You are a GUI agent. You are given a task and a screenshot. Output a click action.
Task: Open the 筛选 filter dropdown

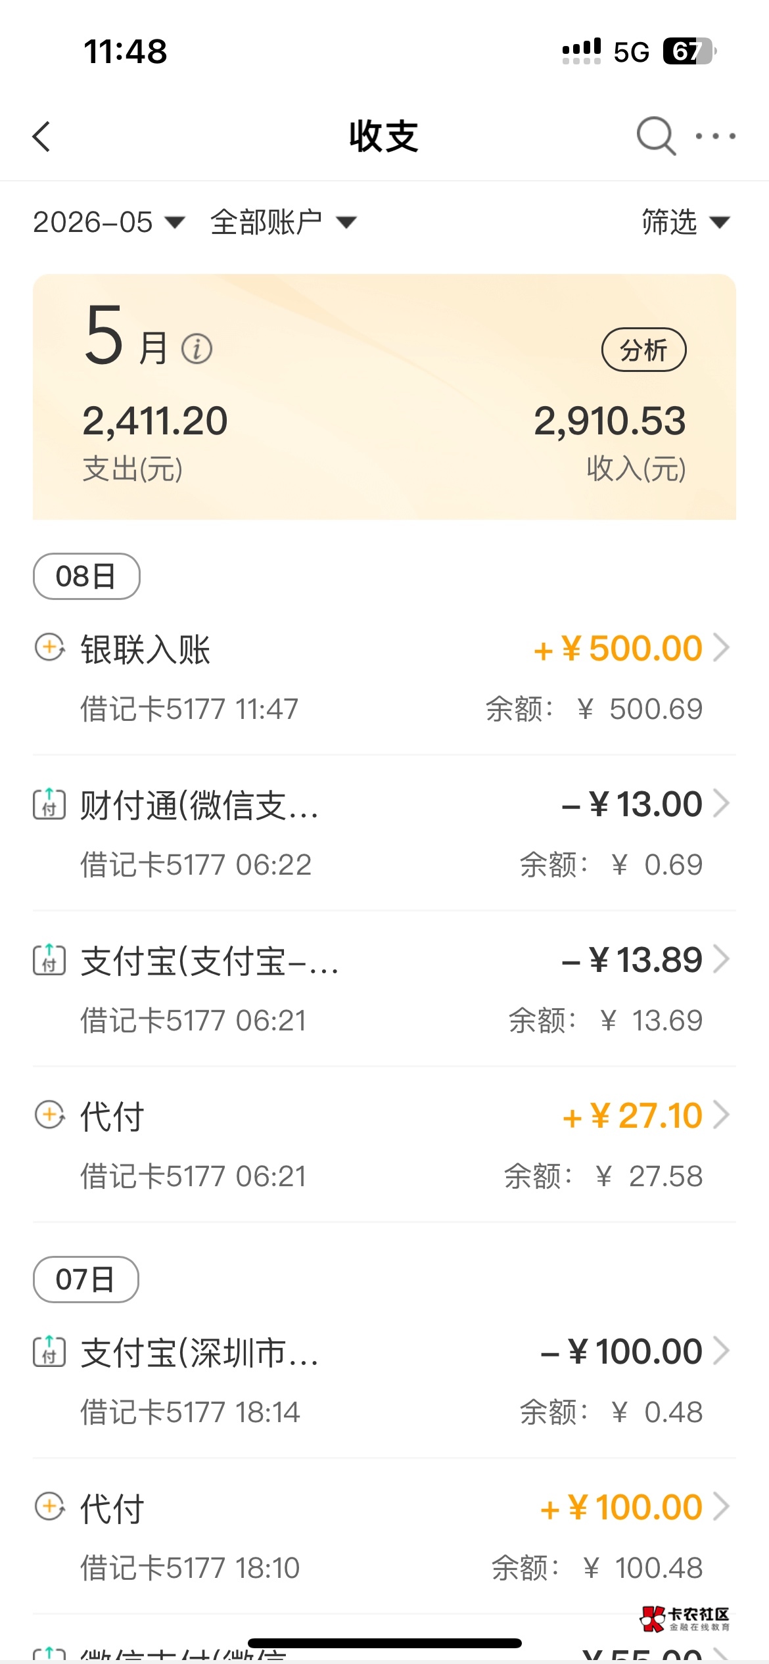pos(686,222)
